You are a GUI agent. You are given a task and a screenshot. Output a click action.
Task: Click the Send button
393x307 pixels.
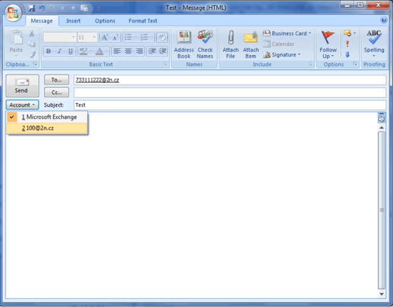click(22, 86)
